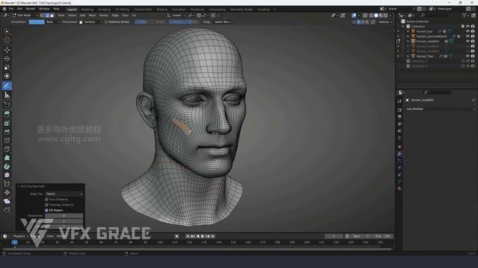Click the blue annotation color swatch
The image size is (478, 268).
pyautogui.click(x=37, y=22)
